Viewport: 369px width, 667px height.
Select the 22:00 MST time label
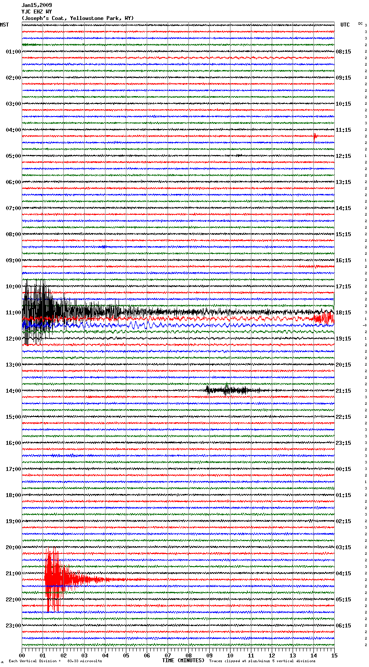[x=13, y=600]
